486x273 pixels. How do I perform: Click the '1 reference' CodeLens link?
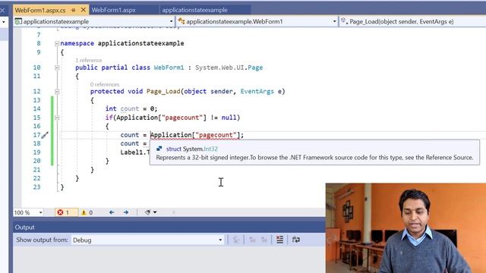(x=89, y=60)
